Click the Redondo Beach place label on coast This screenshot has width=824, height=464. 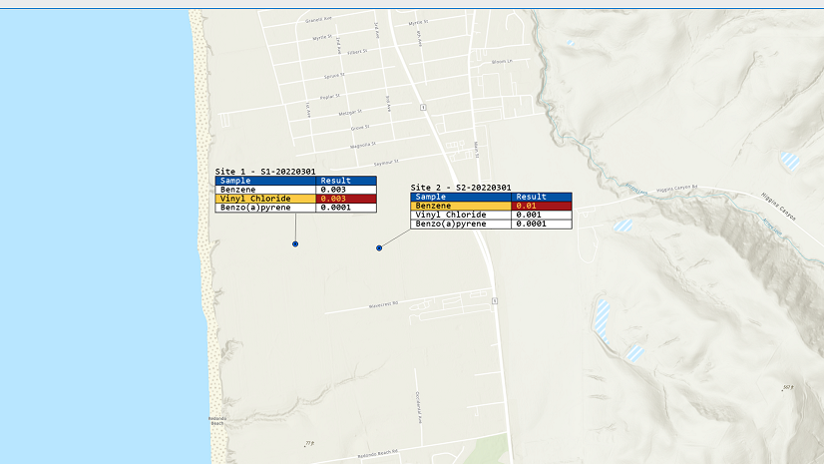point(217,421)
